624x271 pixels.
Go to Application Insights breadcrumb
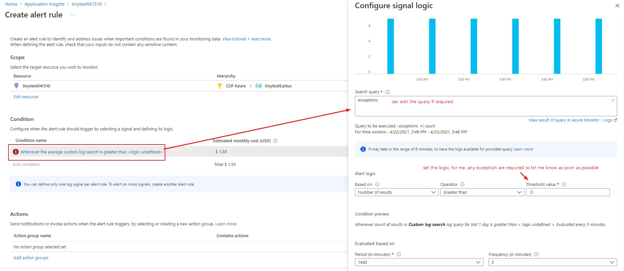tap(44, 4)
